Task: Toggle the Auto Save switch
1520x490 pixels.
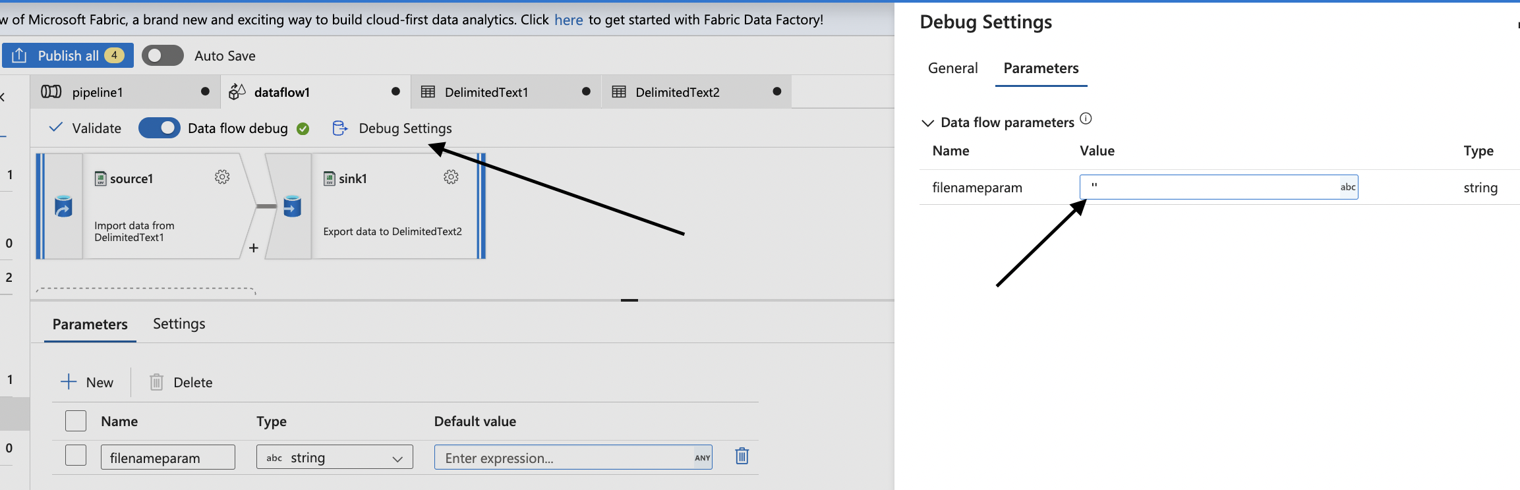Action: tap(163, 56)
